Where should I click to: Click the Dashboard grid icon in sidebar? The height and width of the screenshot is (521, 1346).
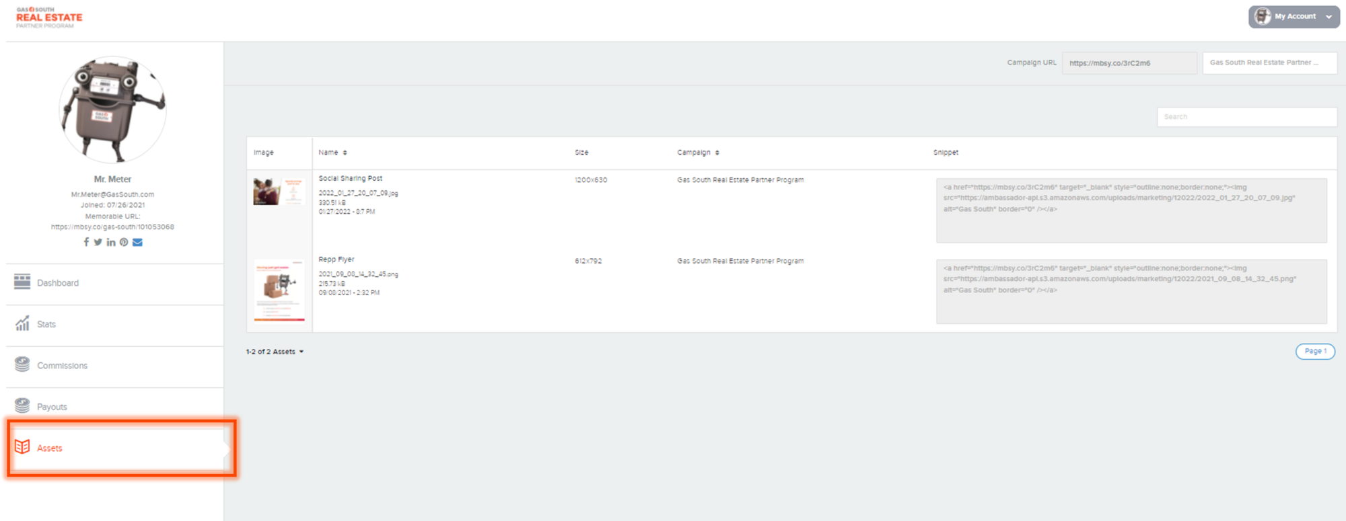[x=22, y=282]
